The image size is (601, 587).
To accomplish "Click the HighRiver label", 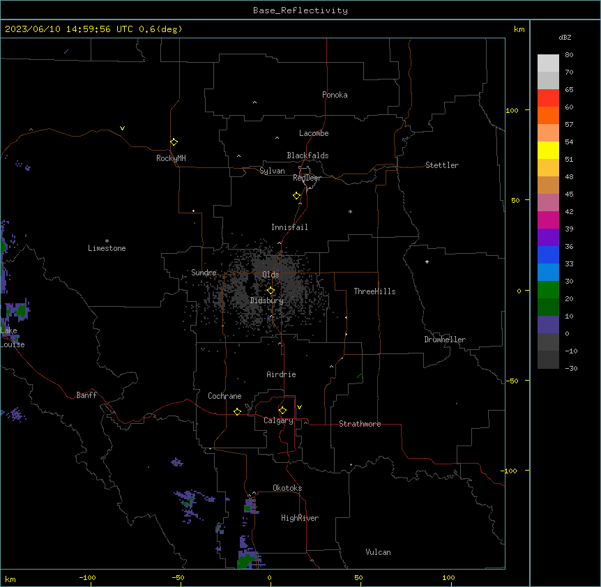I will tap(300, 518).
